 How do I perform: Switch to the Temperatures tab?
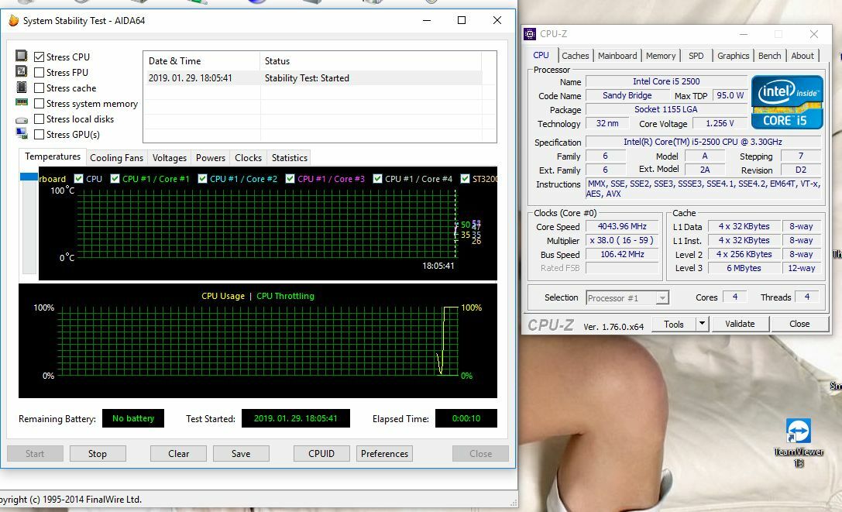[53, 156]
